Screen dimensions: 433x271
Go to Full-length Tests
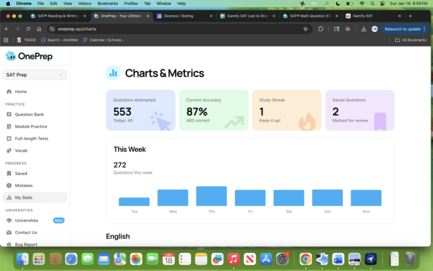coord(31,139)
